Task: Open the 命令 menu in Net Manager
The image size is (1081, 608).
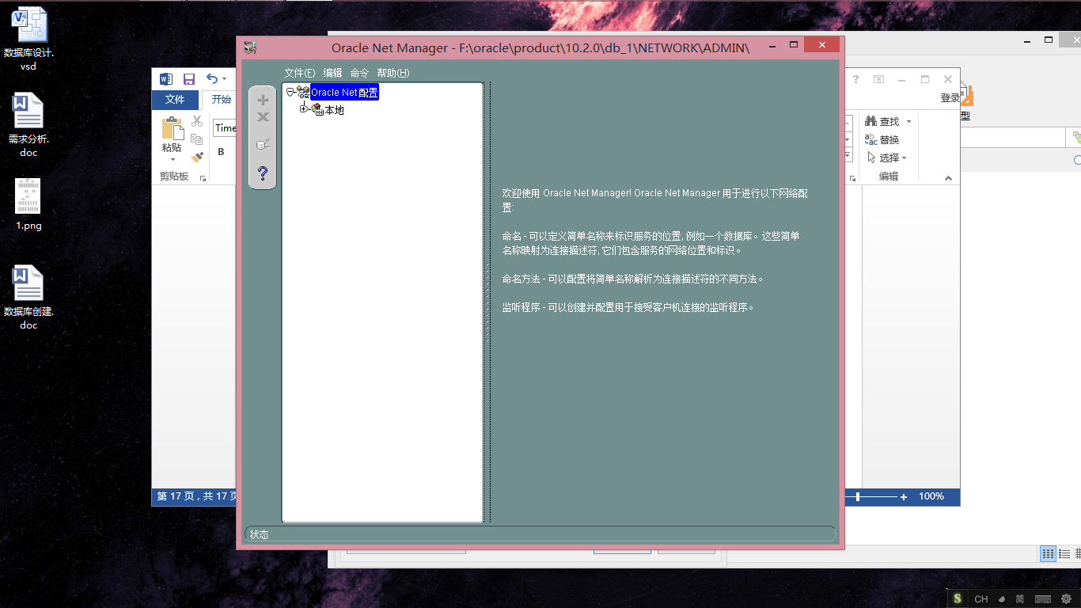Action: 359,73
